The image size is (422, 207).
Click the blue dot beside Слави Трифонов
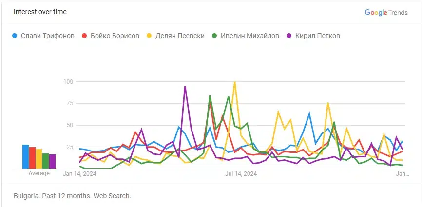[x=15, y=36]
